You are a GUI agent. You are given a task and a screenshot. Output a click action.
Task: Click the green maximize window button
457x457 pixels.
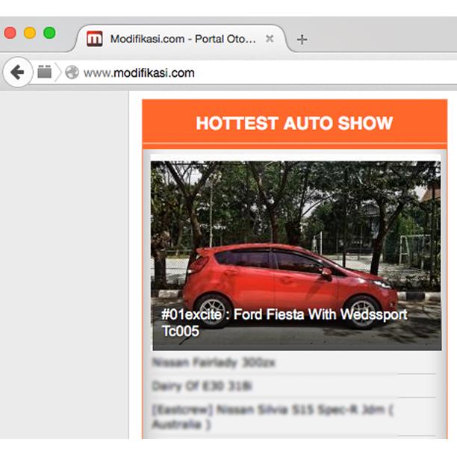pyautogui.click(x=49, y=33)
